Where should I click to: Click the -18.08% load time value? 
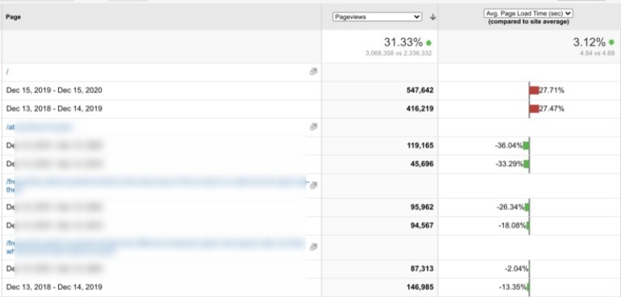(x=512, y=226)
